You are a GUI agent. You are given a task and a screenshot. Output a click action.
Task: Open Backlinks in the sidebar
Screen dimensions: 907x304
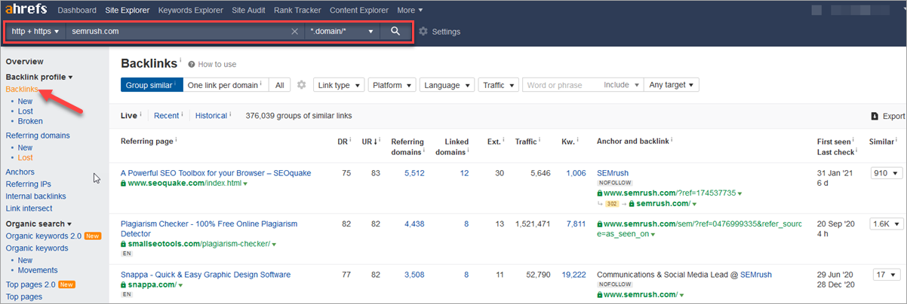(22, 89)
